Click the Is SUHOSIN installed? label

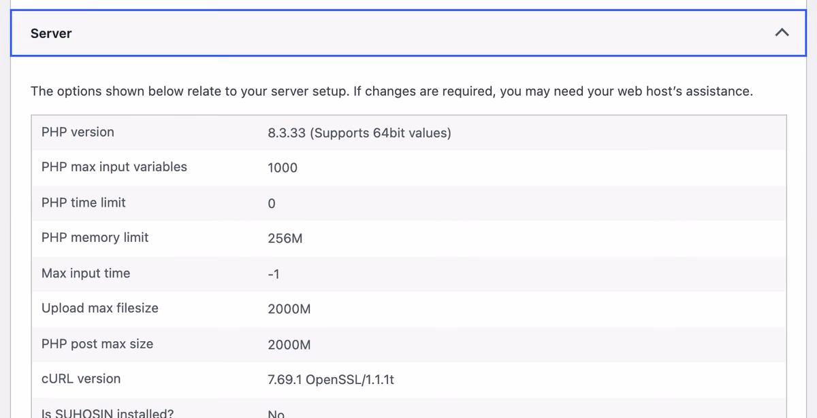coord(108,413)
